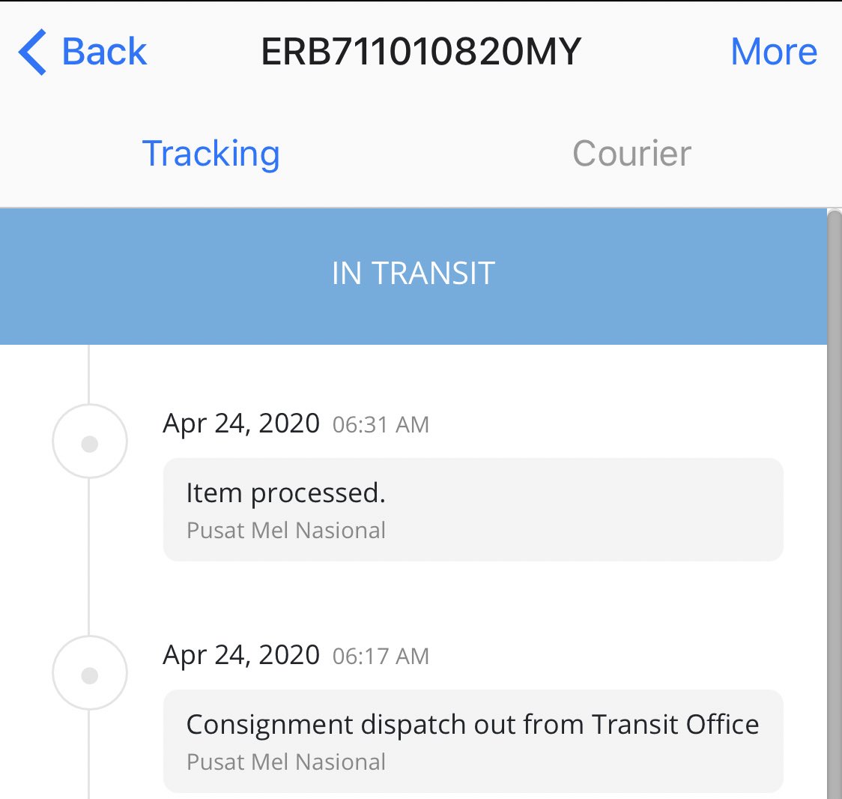
Task: Click the Back text link
Action: (x=104, y=52)
